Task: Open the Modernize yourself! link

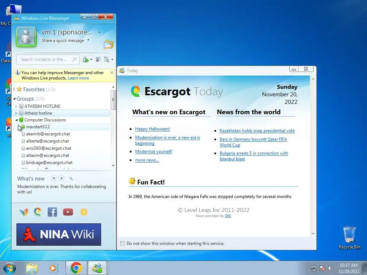Action: point(153,151)
